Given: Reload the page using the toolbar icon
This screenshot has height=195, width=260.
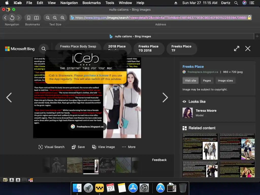Looking at the screenshot, I should coord(12,18).
